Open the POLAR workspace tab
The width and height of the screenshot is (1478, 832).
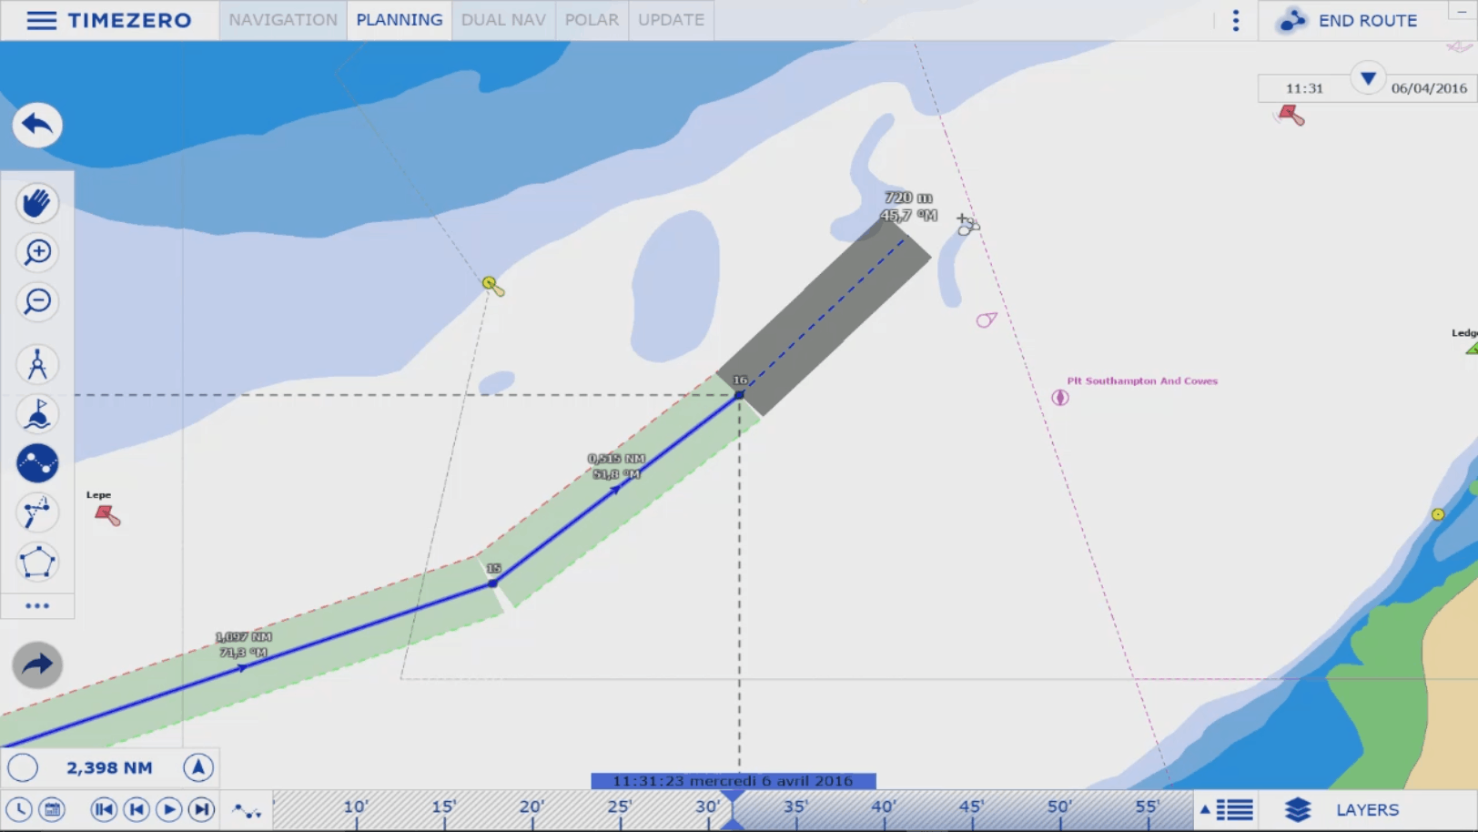(591, 20)
